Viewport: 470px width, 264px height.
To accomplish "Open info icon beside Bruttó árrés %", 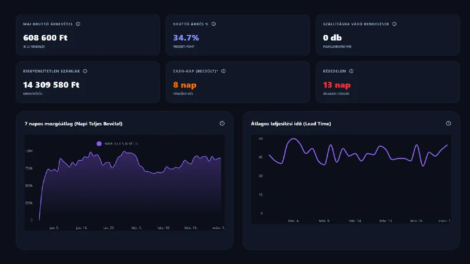I will tap(213, 24).
